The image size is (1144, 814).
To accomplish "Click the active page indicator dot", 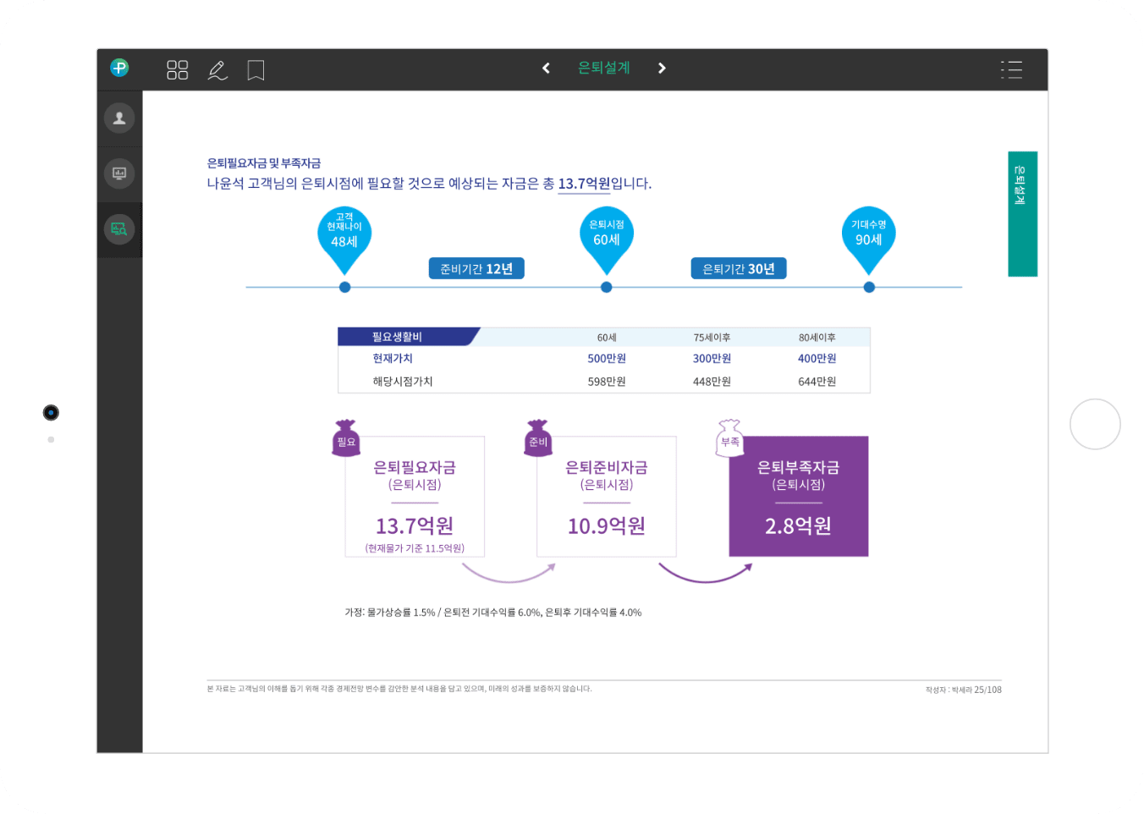I will [51, 413].
